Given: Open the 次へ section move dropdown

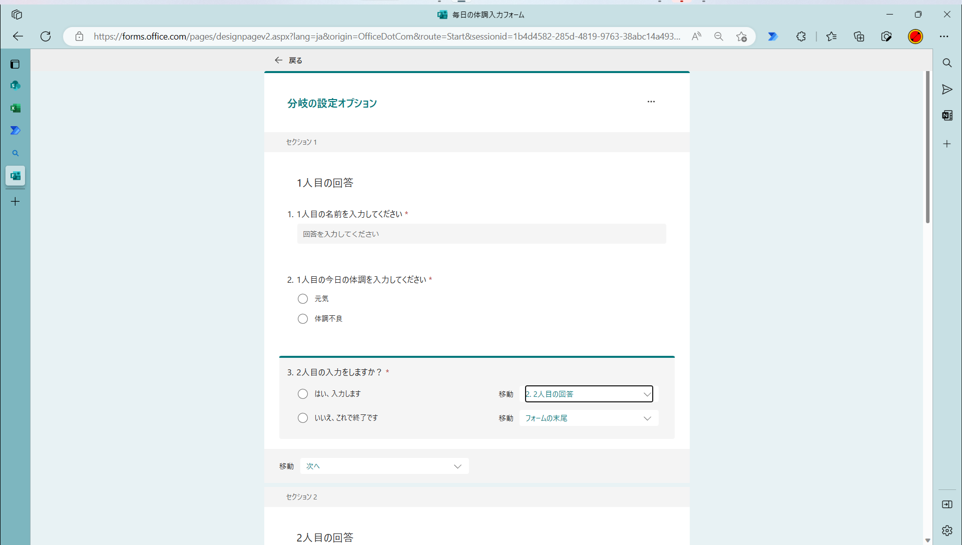Looking at the screenshot, I should [x=384, y=466].
